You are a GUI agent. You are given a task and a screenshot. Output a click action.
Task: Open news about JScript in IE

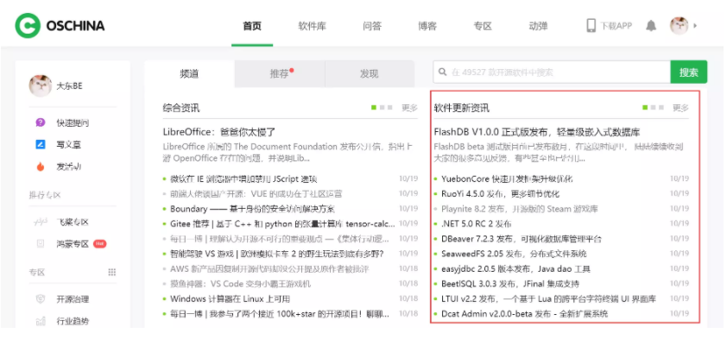pos(243,179)
